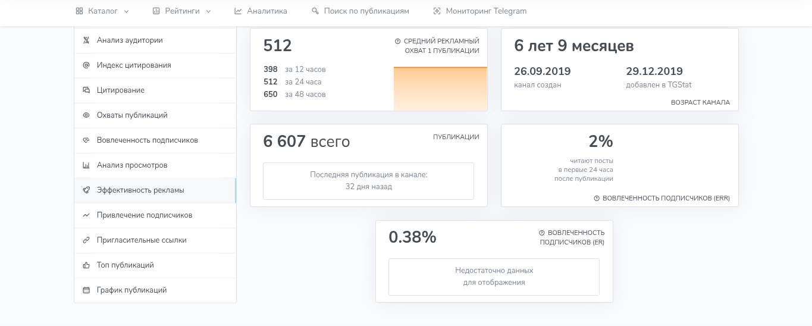Click the thumbs-up icon for Топ публикаций
Viewport: 812px width, 326px height.
(x=86, y=265)
